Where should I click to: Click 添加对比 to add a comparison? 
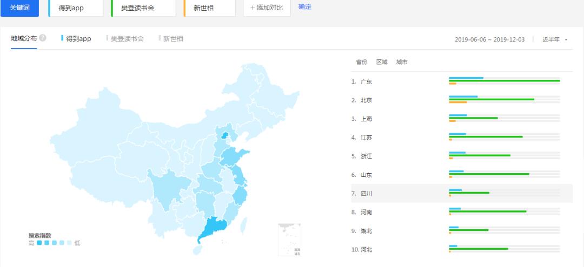(267, 8)
